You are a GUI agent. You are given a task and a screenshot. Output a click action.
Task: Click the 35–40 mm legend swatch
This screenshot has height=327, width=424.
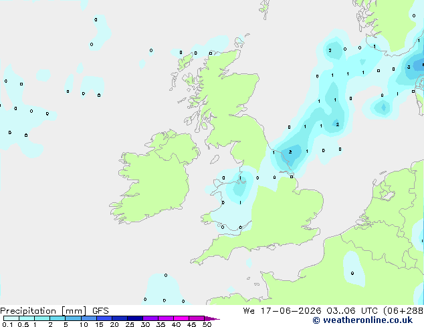coord(166,318)
